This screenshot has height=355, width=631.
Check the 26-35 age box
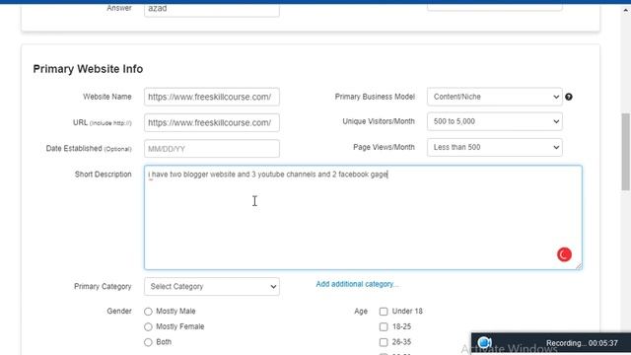(384, 342)
